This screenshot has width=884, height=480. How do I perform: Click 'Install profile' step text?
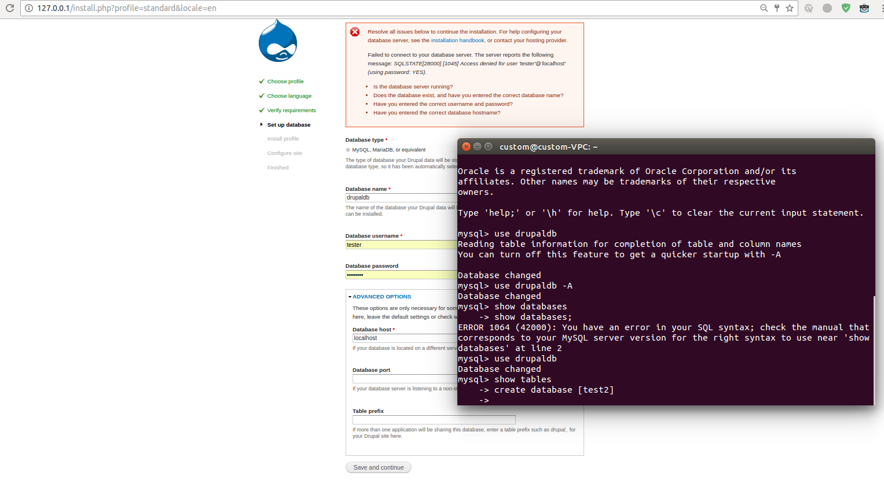coord(283,139)
